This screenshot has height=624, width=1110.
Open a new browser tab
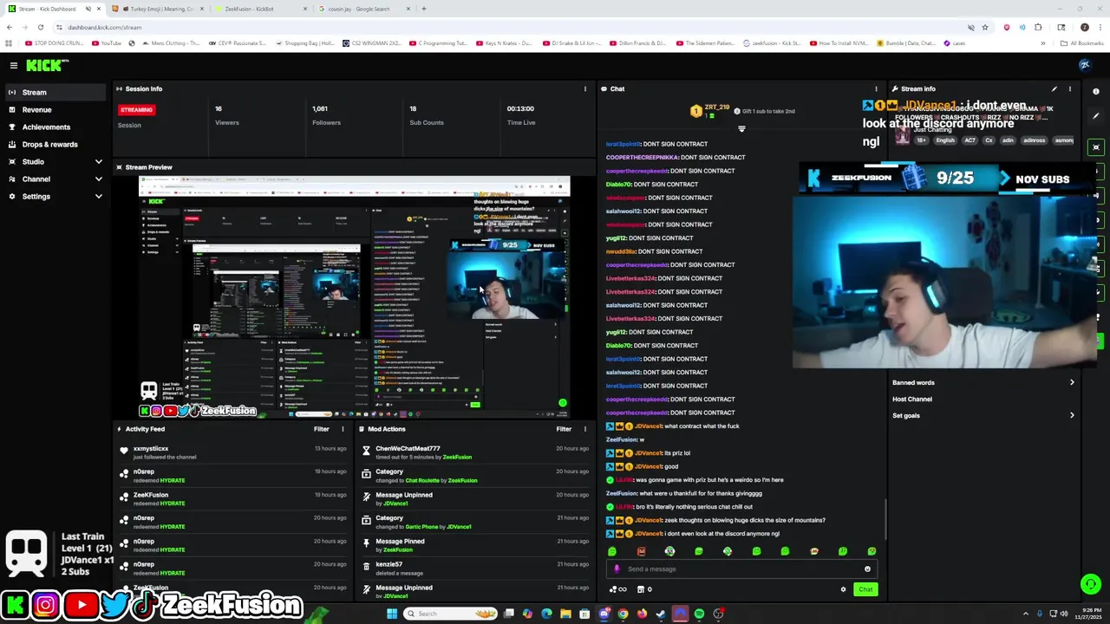tap(424, 9)
